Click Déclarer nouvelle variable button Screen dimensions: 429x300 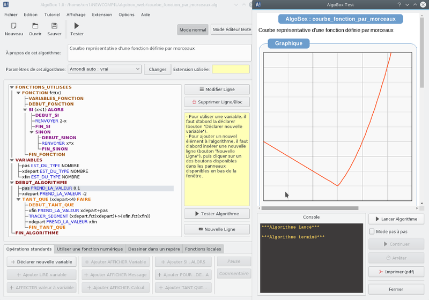(x=41, y=261)
